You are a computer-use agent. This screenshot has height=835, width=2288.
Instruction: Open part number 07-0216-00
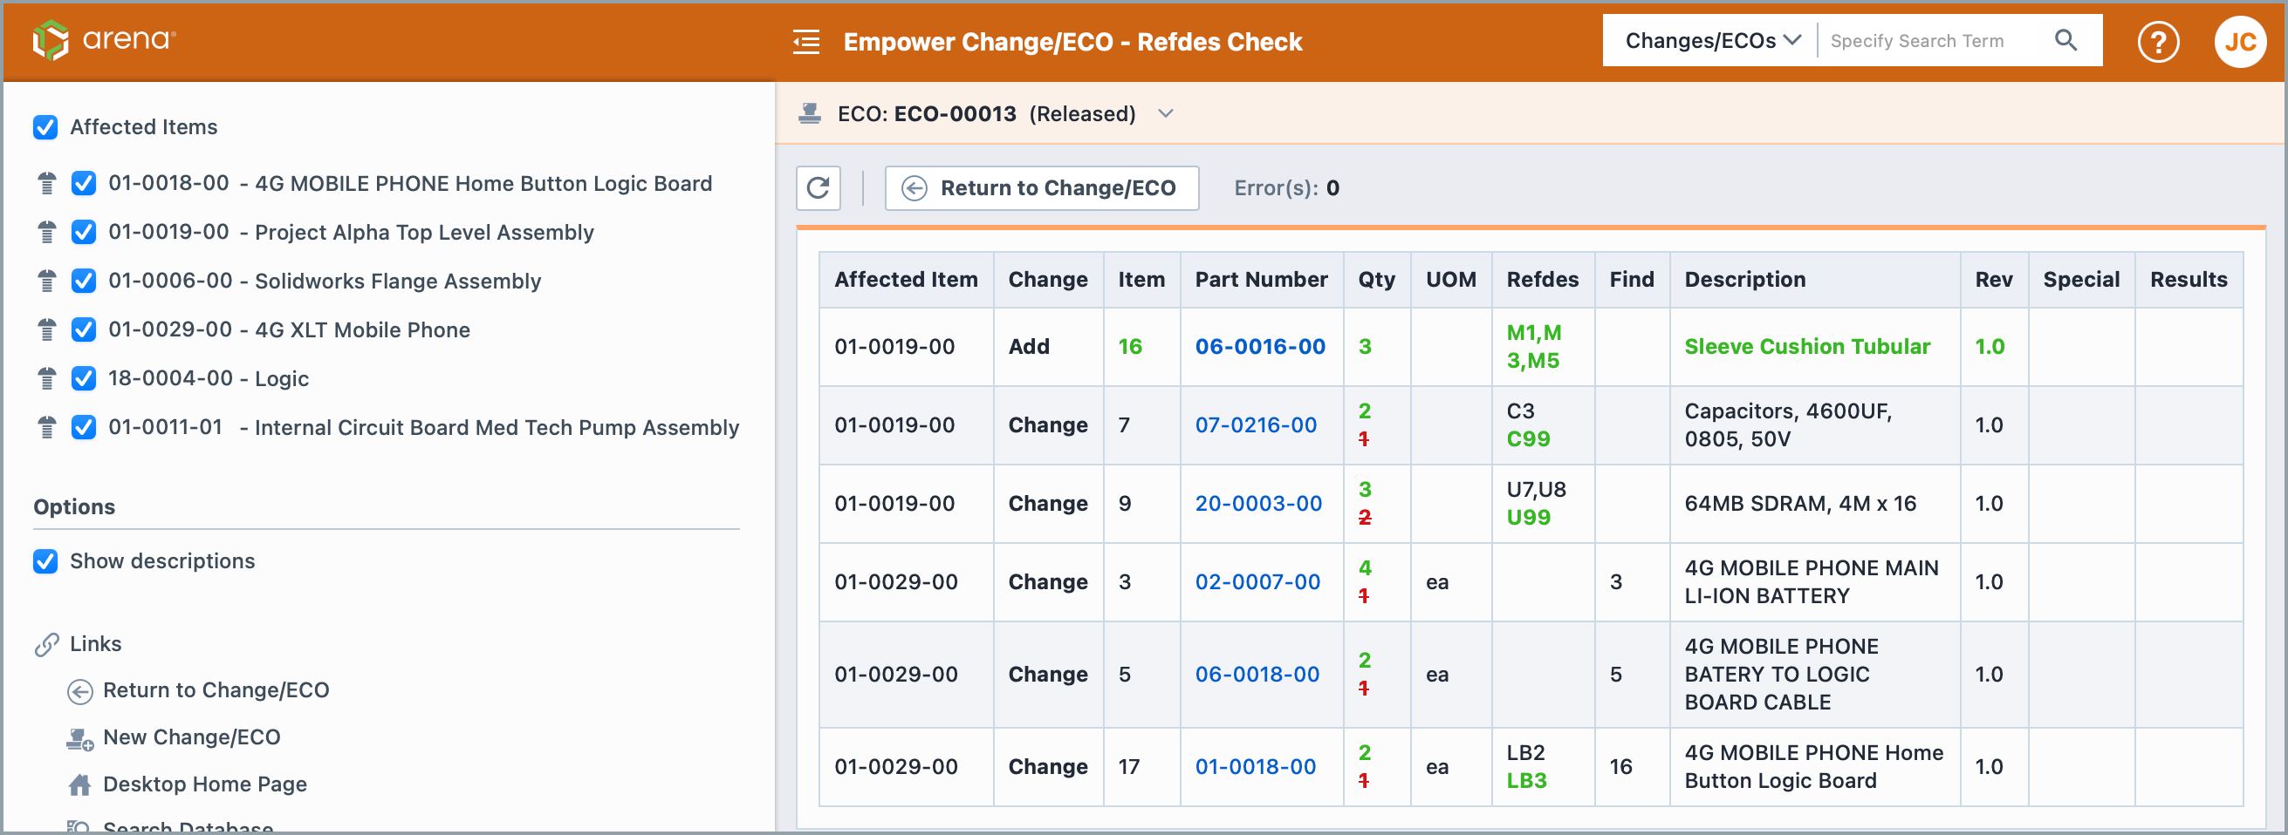[1255, 425]
